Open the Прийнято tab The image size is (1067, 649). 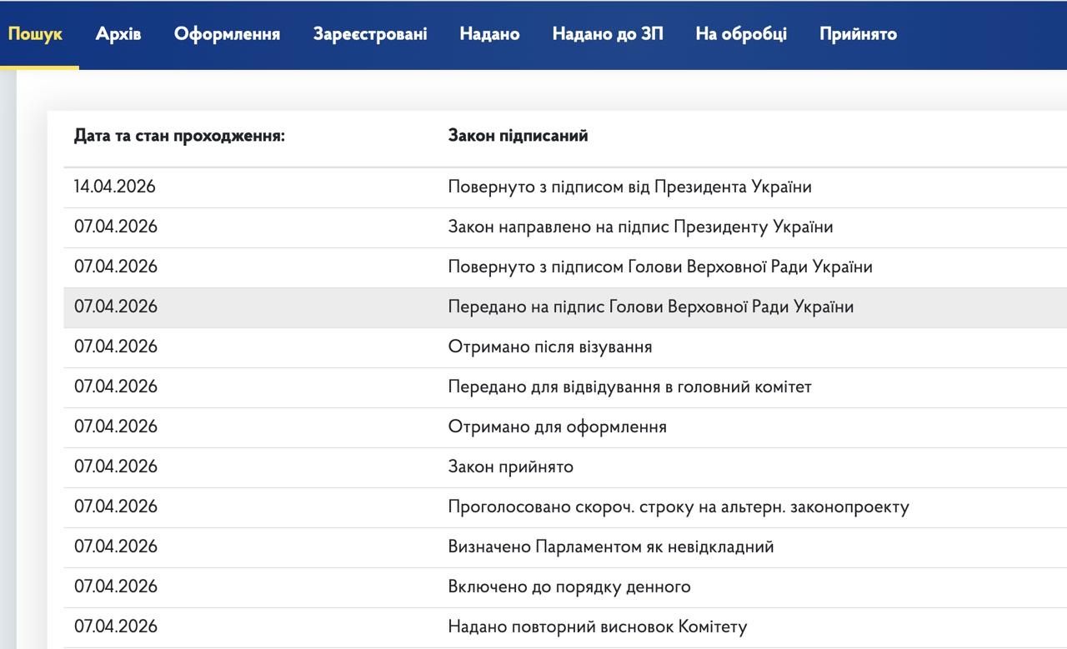[x=858, y=34]
